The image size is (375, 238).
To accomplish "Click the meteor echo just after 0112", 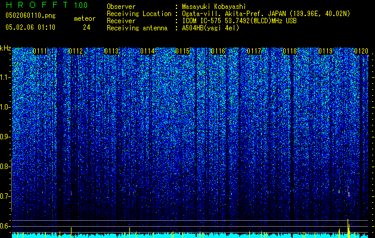I will coord(71,193).
